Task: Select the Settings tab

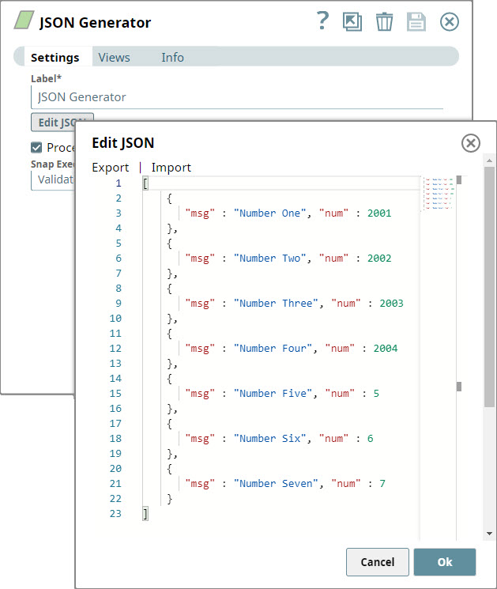Action: coord(55,57)
